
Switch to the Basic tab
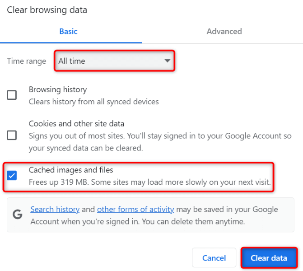[x=69, y=32]
